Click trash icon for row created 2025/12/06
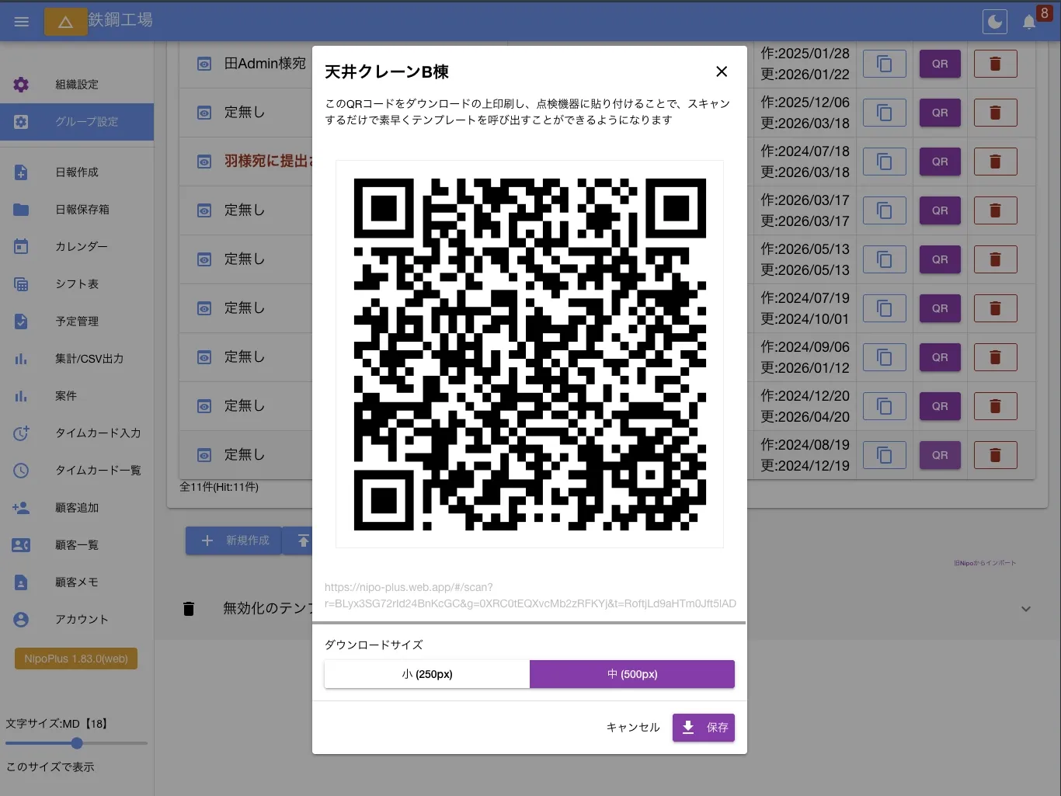Viewport: 1061px width, 796px height. tap(995, 113)
